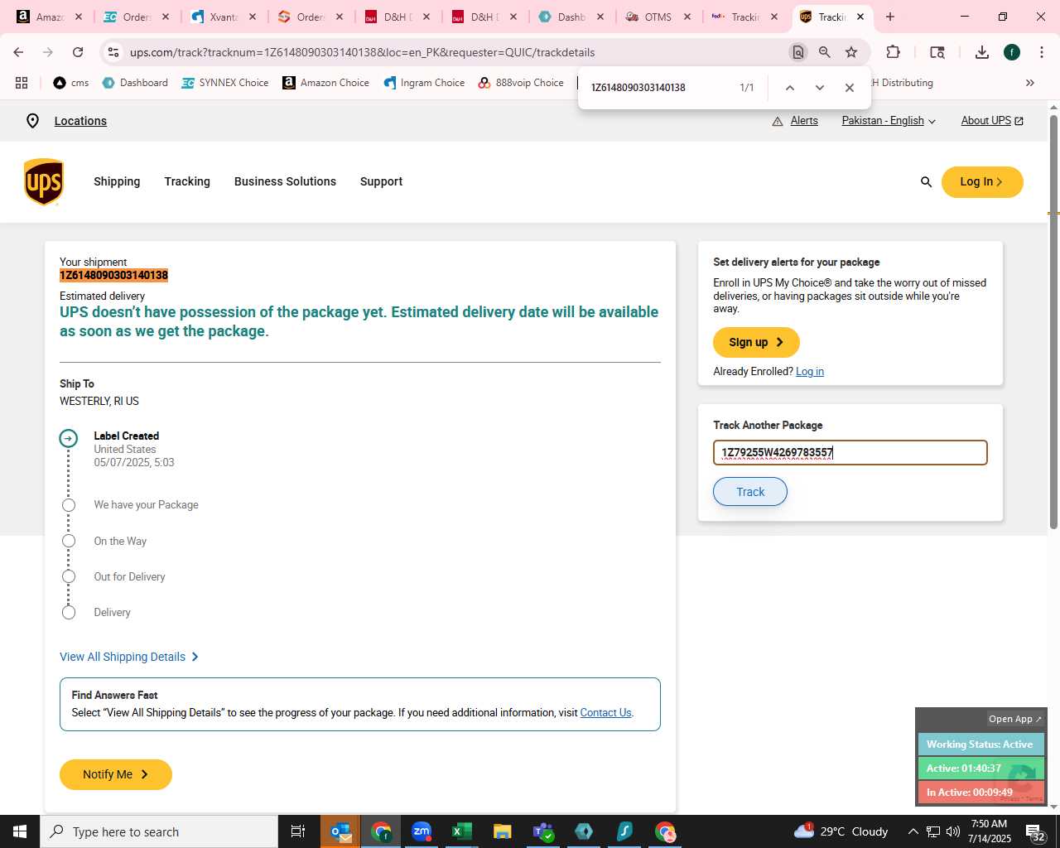Open Outlook from the taskbar
Viewport: 1060px width, 848px height.
point(340,831)
